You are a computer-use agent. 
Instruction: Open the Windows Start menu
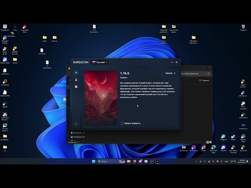pos(94,161)
